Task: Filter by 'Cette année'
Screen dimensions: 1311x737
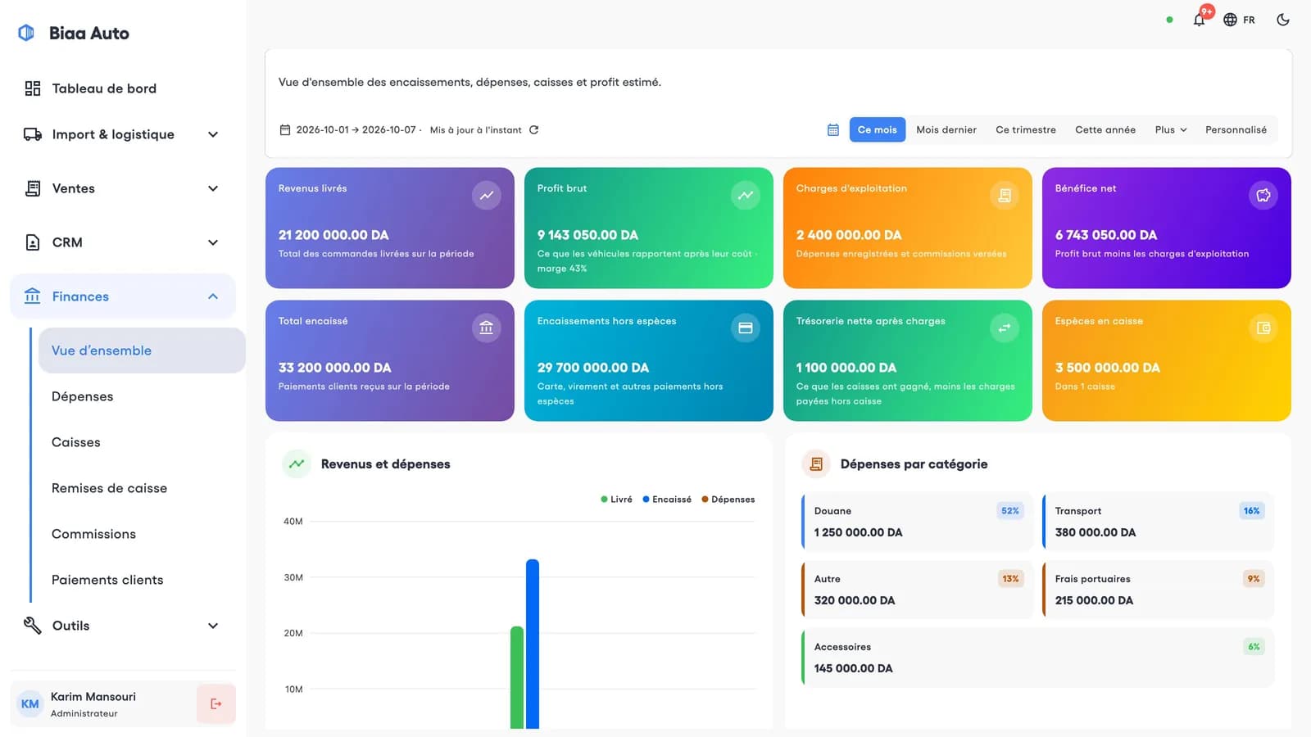Action: [1105, 130]
